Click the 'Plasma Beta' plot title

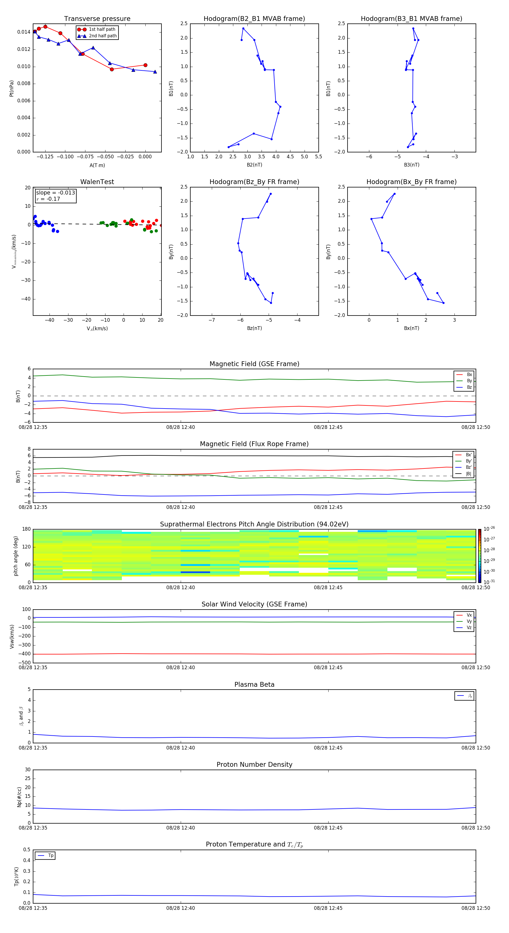(x=254, y=684)
